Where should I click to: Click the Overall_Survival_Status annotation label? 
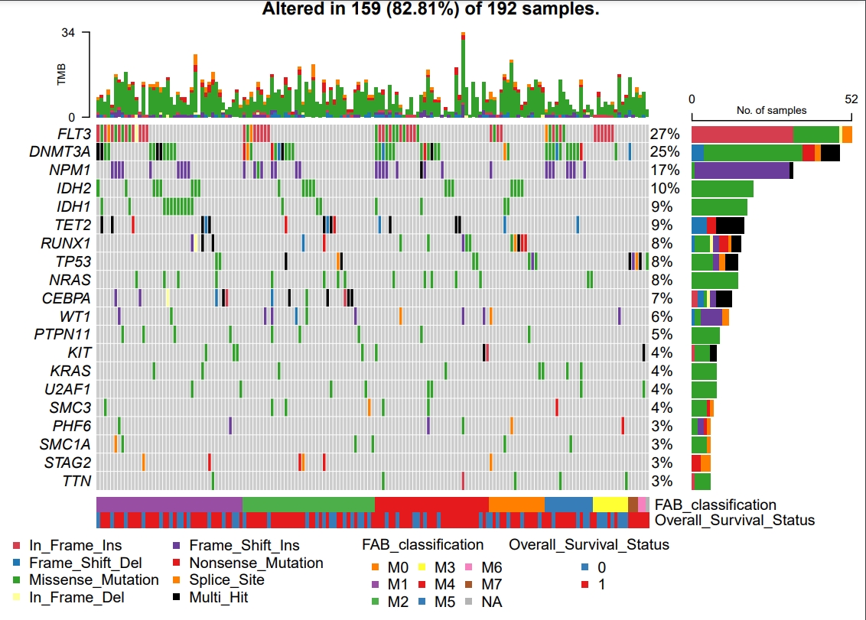[734, 520]
